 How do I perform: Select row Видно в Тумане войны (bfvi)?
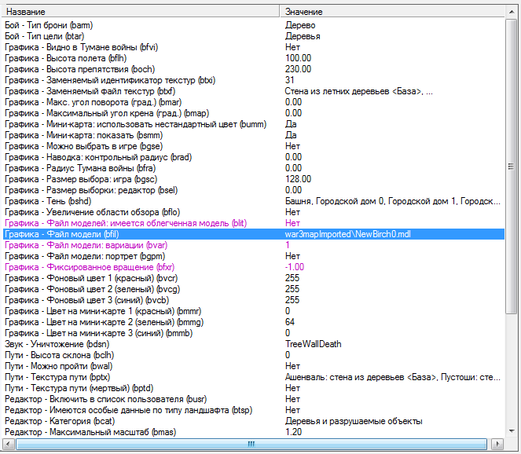point(254,47)
